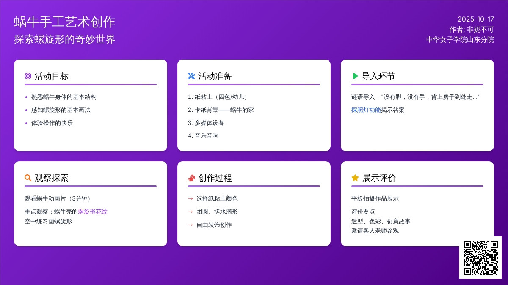Click the hands icon beside 创作过程
Image resolution: width=508 pixels, height=285 pixels.
pos(191,178)
